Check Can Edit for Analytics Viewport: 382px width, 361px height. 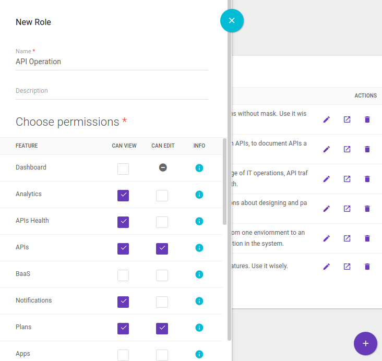coord(162,195)
